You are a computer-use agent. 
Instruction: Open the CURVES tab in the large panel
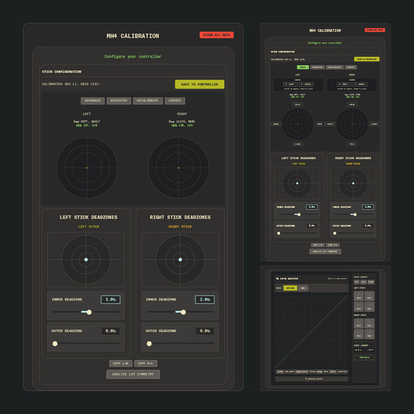tap(175, 101)
